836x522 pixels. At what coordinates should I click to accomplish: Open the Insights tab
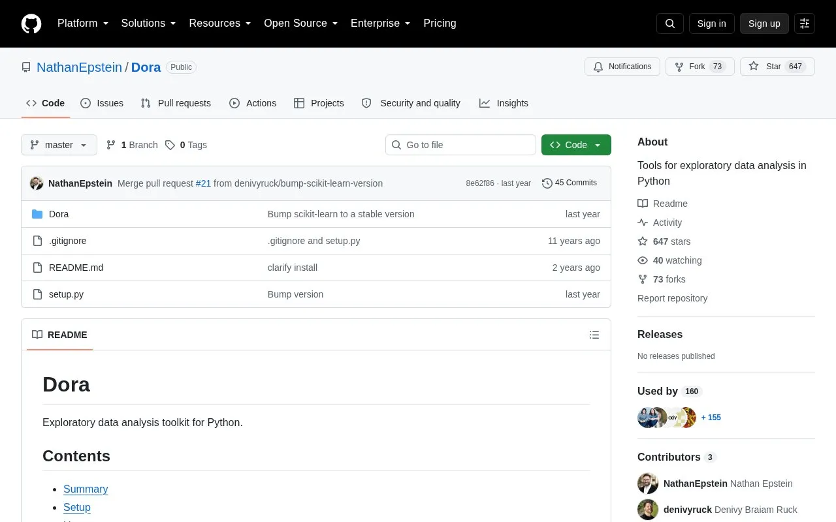504,103
